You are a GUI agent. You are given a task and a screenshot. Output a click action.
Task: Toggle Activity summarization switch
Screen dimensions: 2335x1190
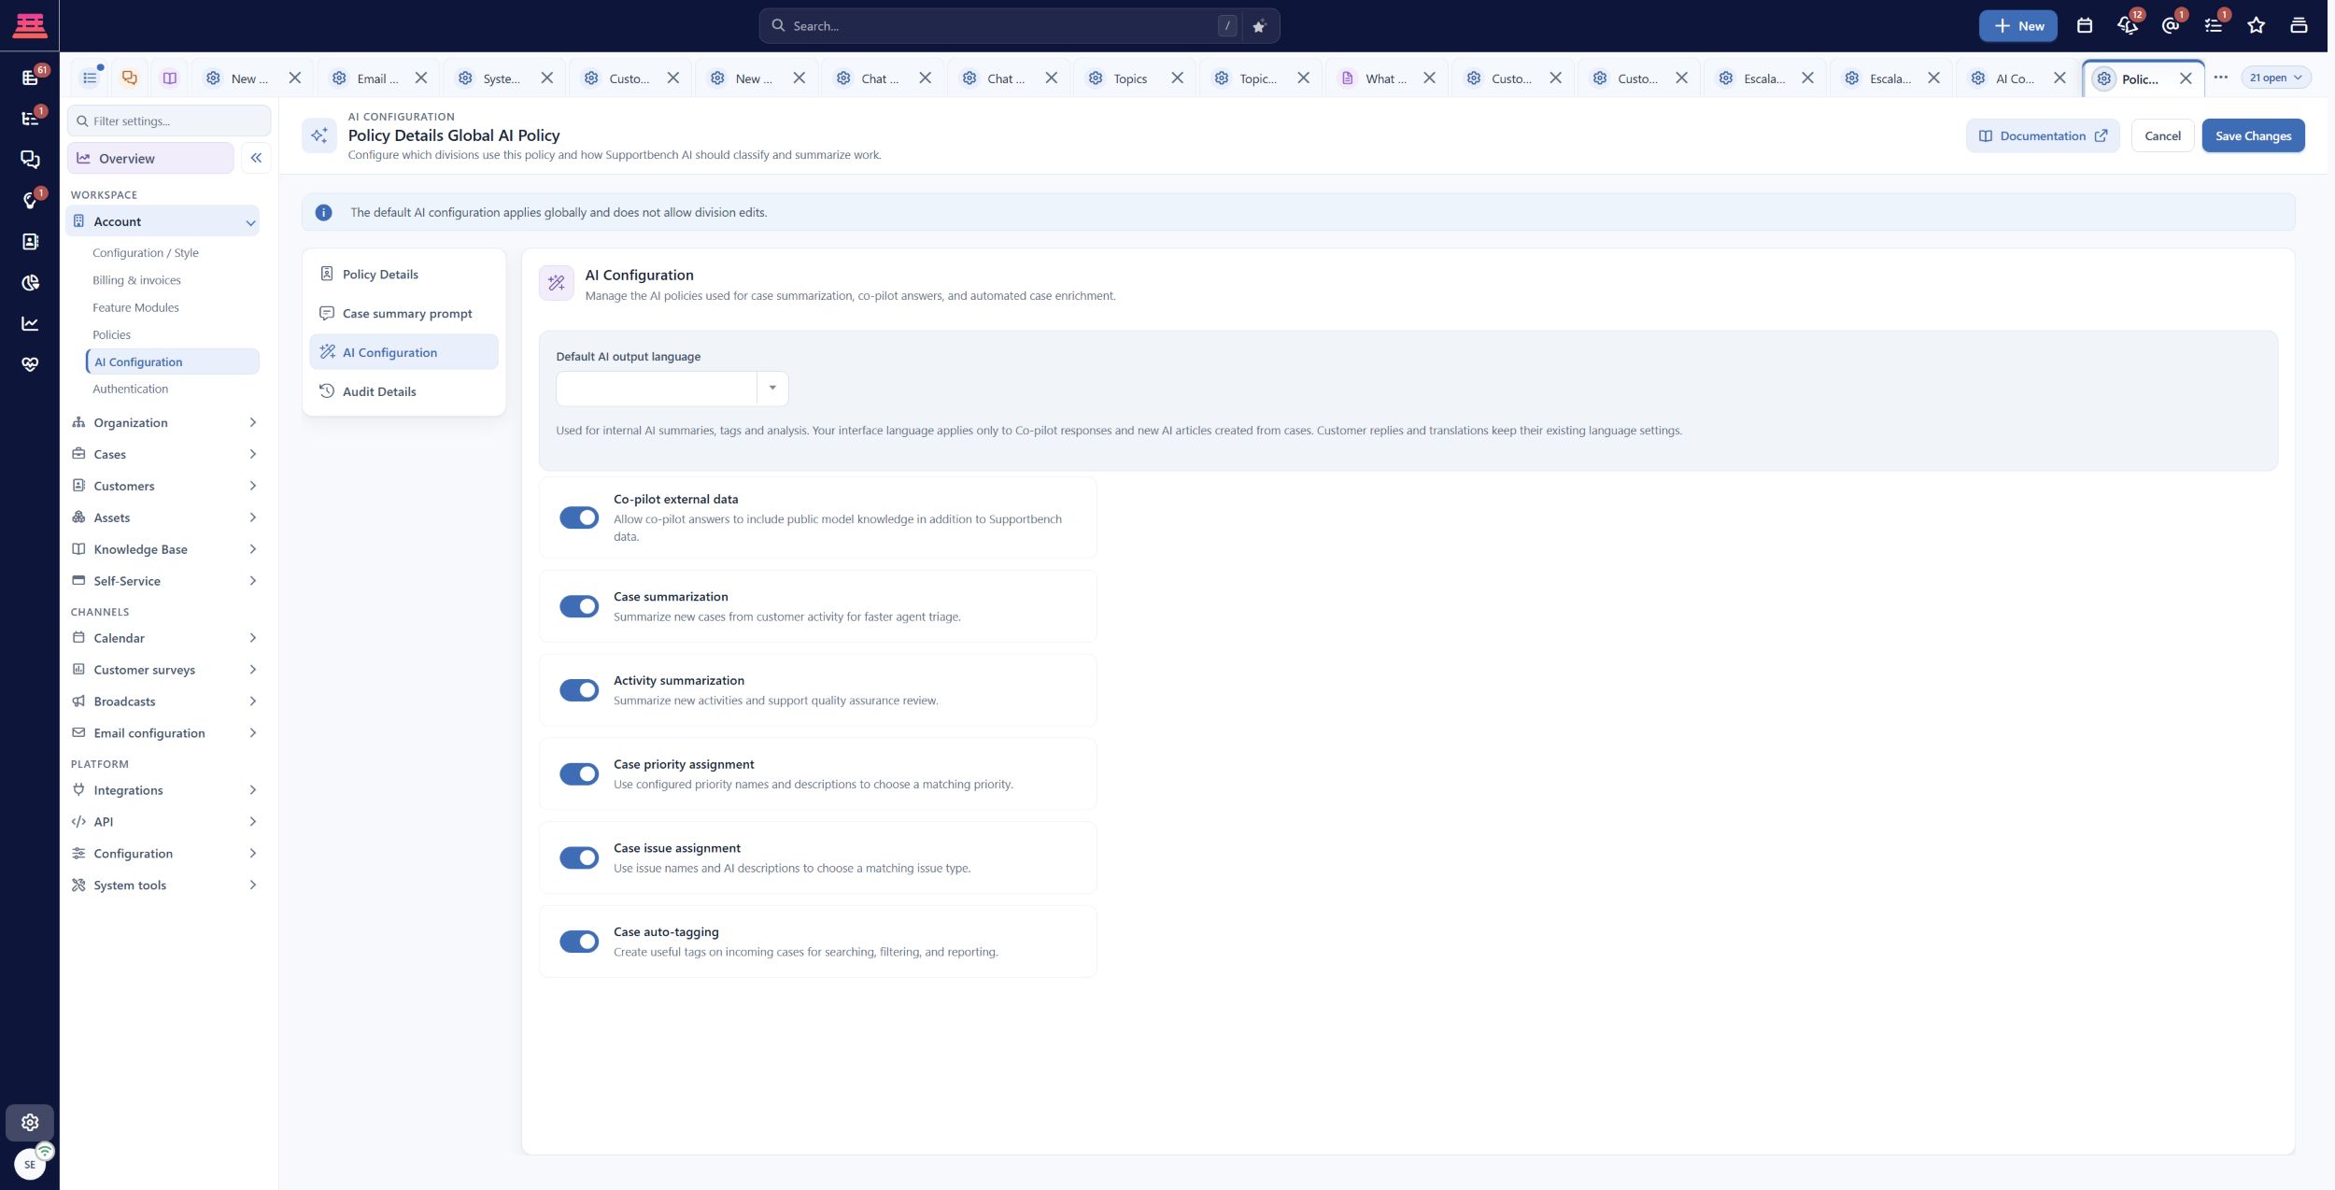click(579, 690)
